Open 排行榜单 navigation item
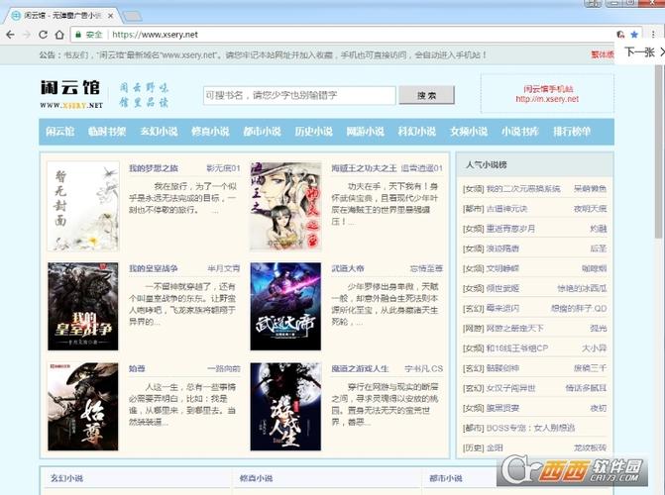 click(572, 132)
